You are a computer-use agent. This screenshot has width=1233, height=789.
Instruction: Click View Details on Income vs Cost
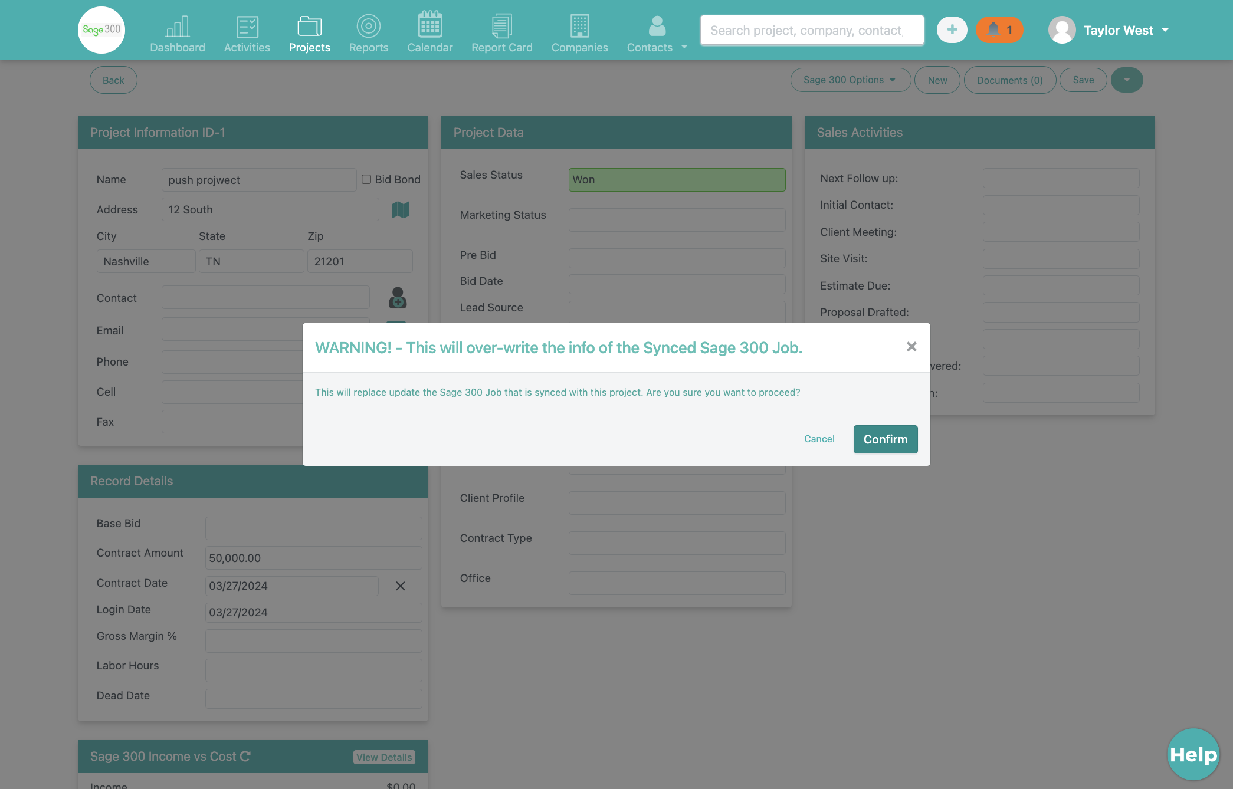point(384,757)
